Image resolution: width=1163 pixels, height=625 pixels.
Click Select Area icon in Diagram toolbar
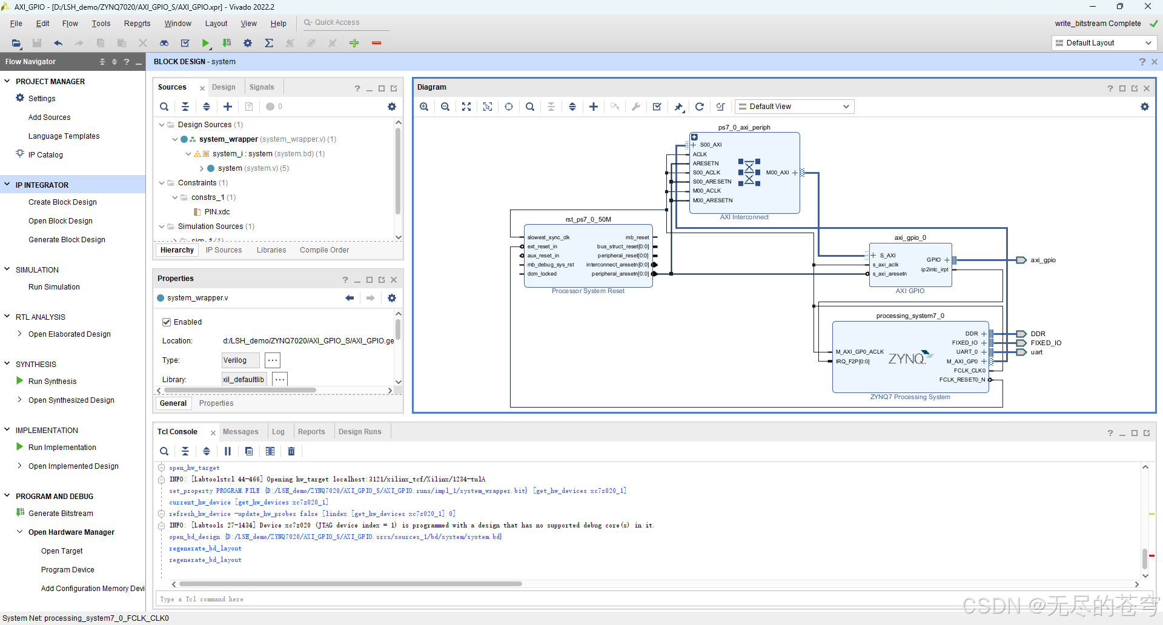[488, 107]
